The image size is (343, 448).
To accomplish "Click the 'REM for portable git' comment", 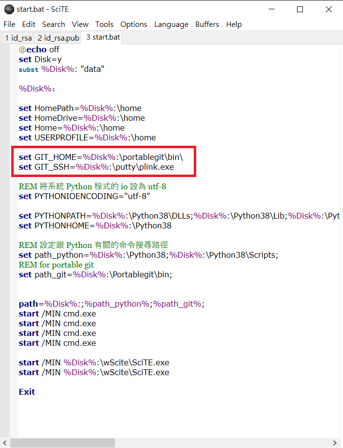I will click(56, 265).
